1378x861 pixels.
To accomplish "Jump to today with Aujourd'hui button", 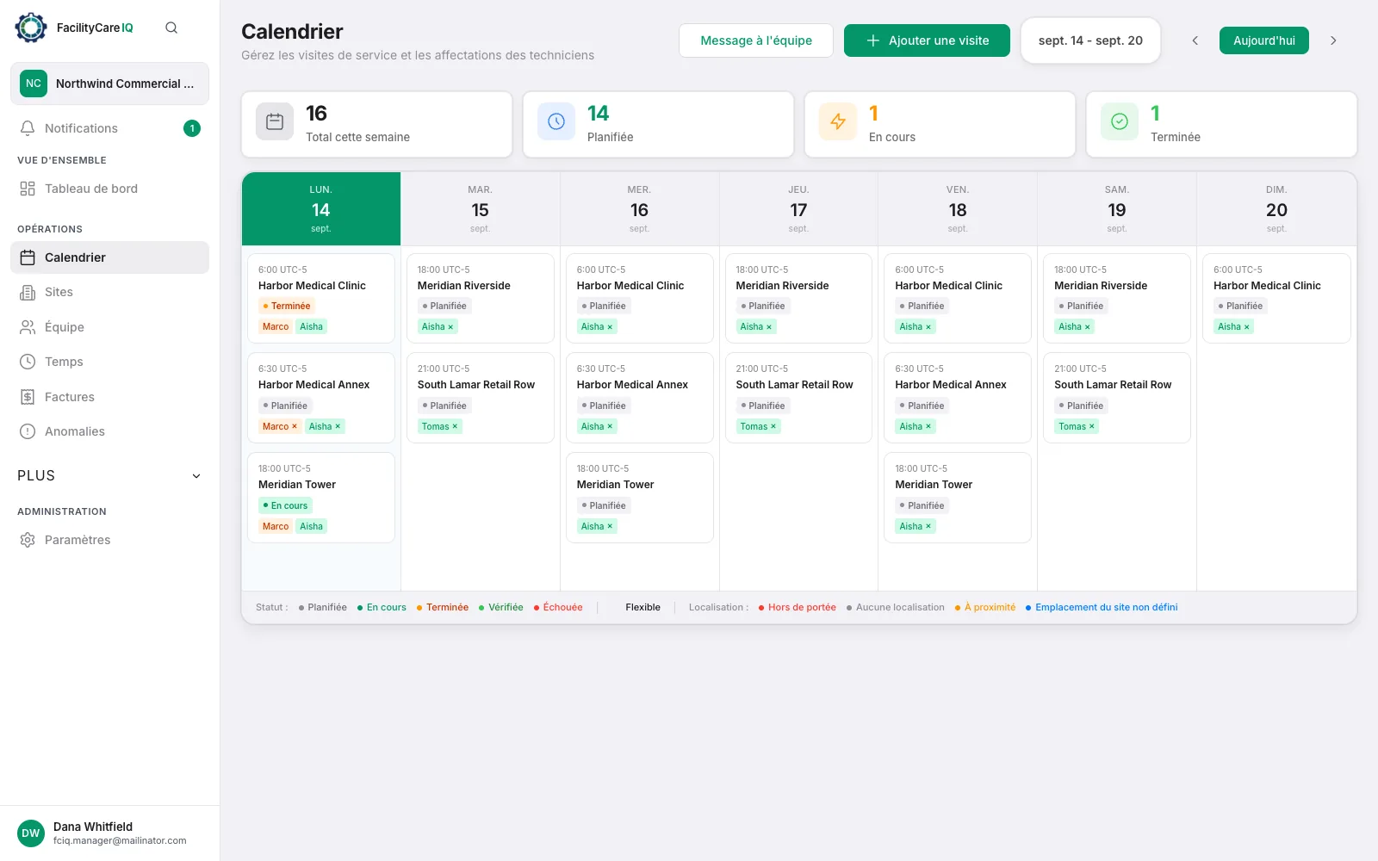I will 1263,40.
